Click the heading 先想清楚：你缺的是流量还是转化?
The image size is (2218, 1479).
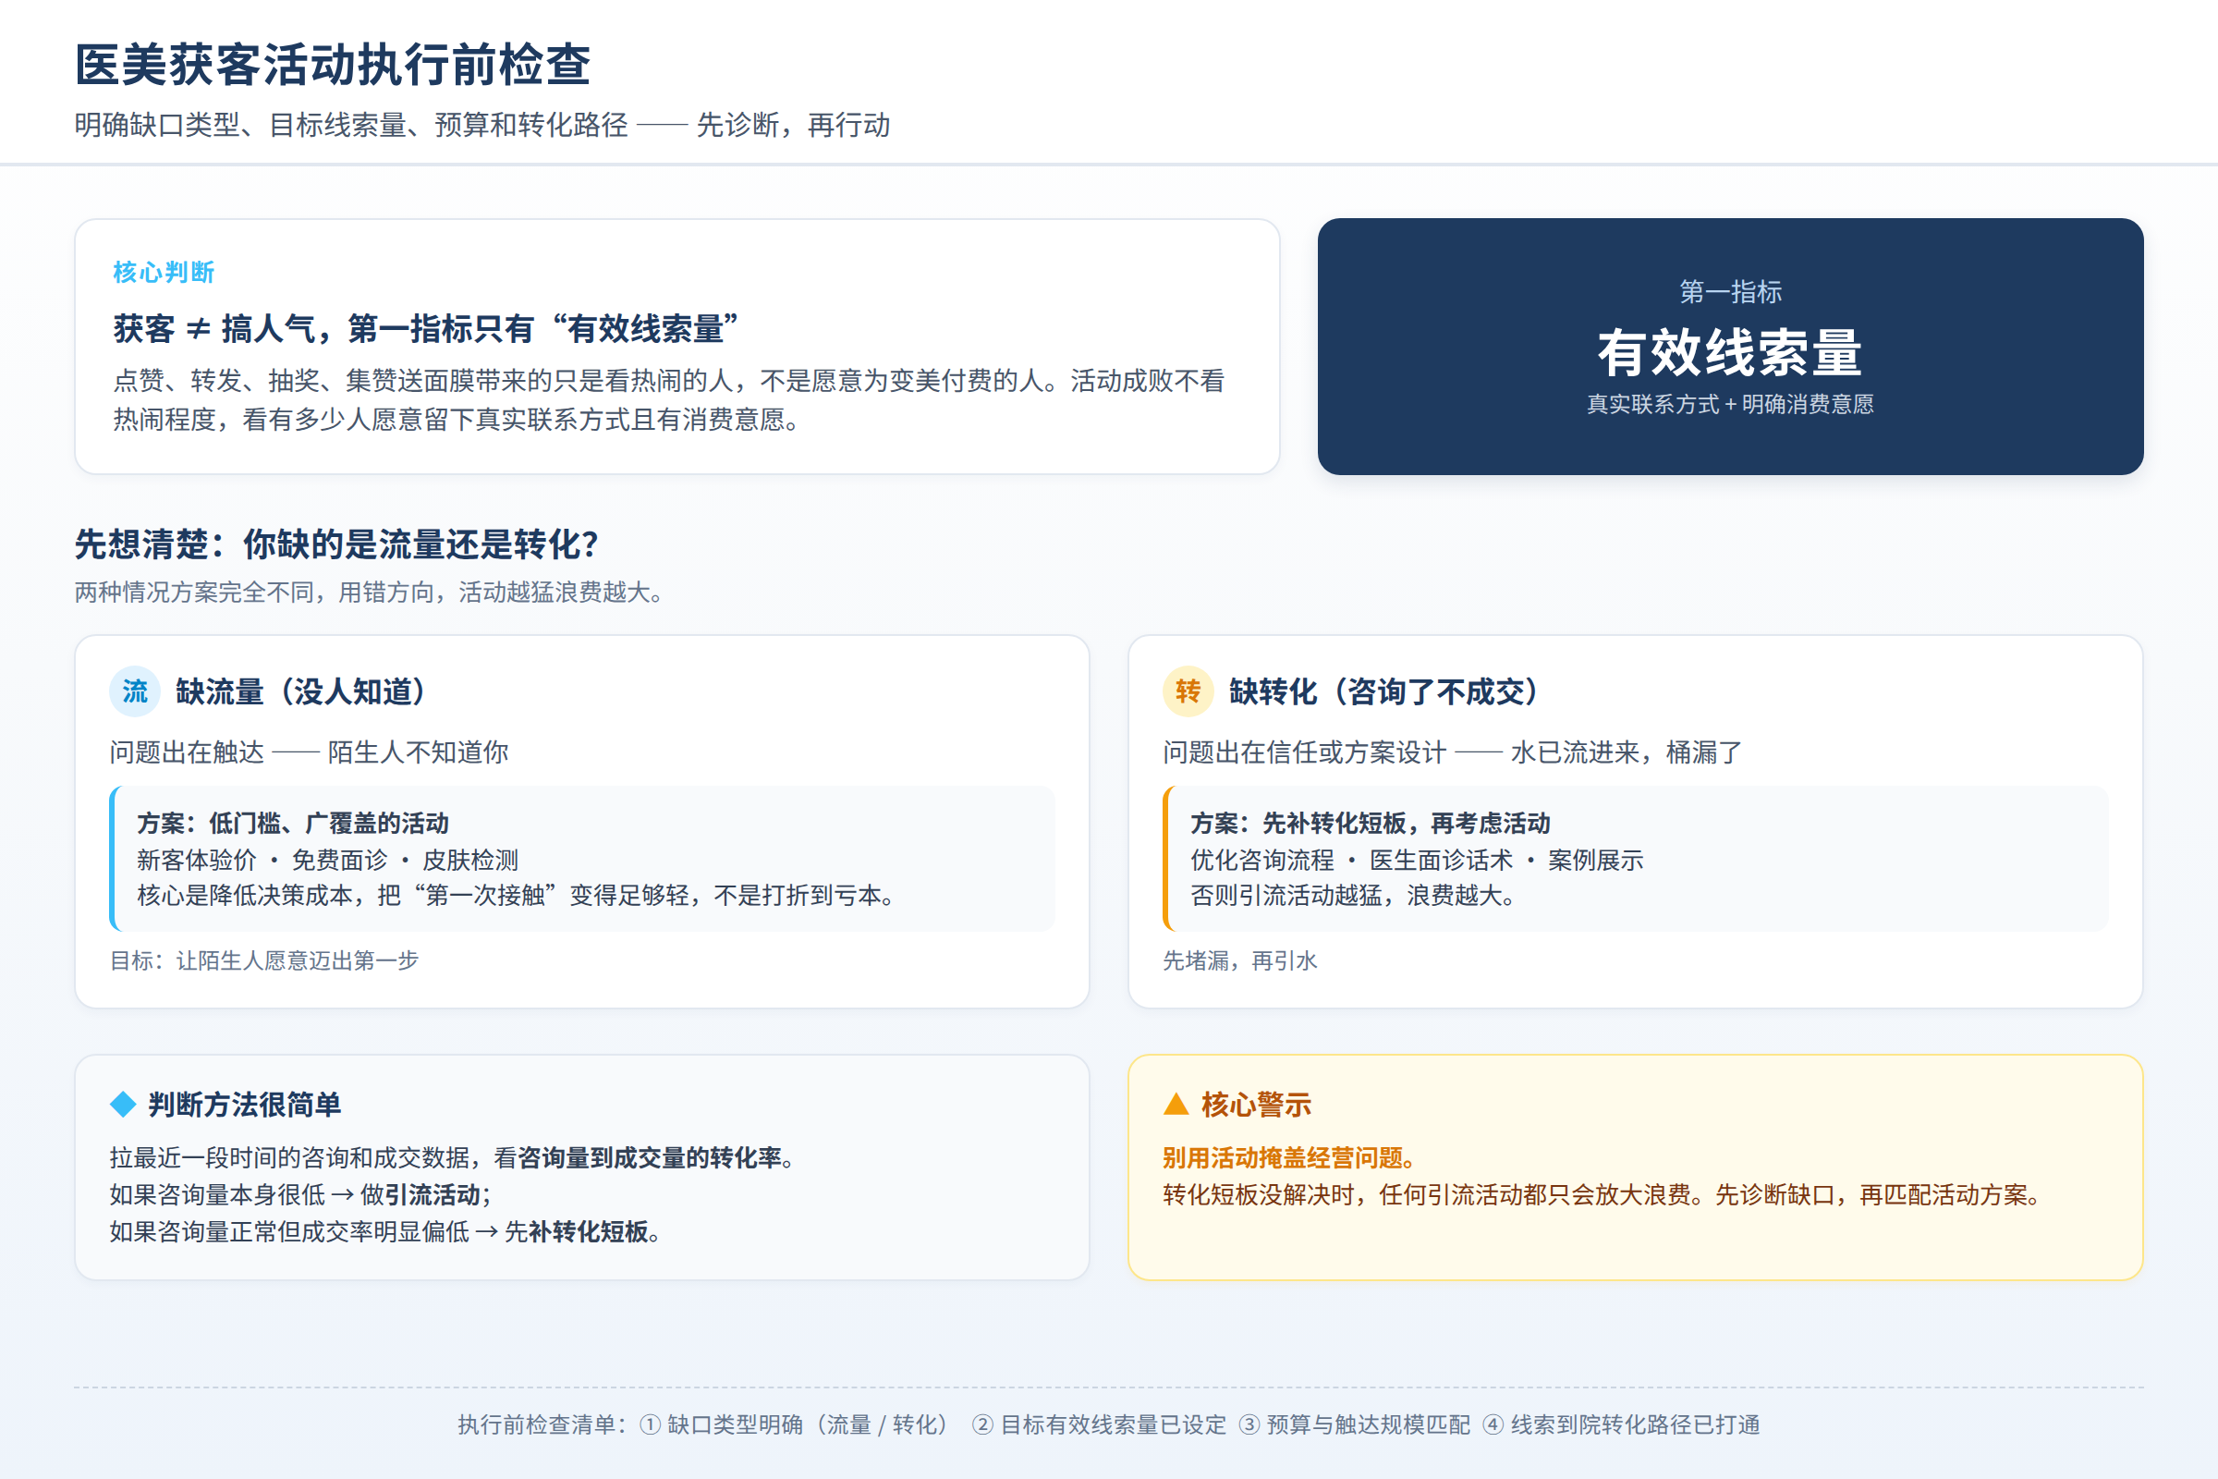point(336,544)
